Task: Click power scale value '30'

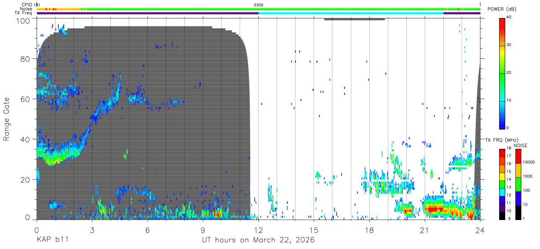Action: [509, 45]
